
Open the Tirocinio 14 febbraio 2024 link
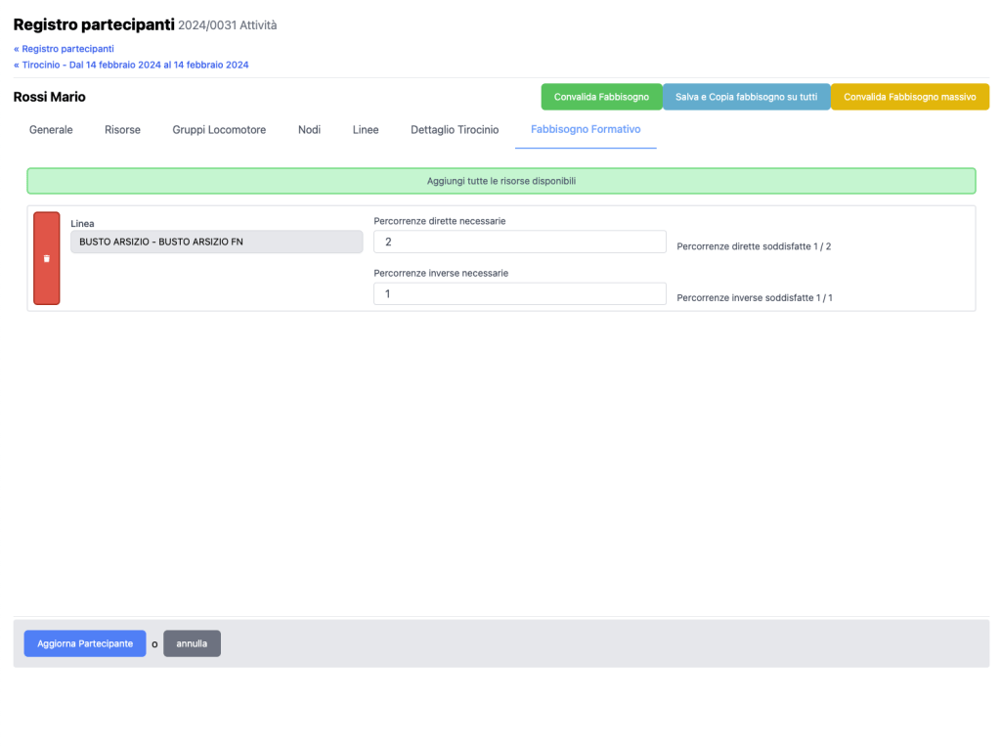(131, 65)
